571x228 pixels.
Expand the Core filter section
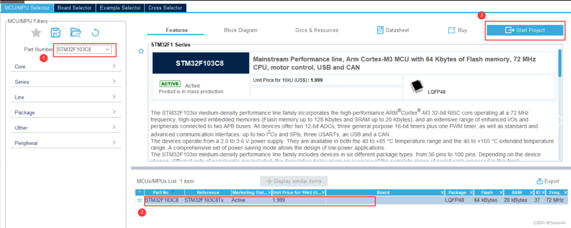click(x=65, y=66)
